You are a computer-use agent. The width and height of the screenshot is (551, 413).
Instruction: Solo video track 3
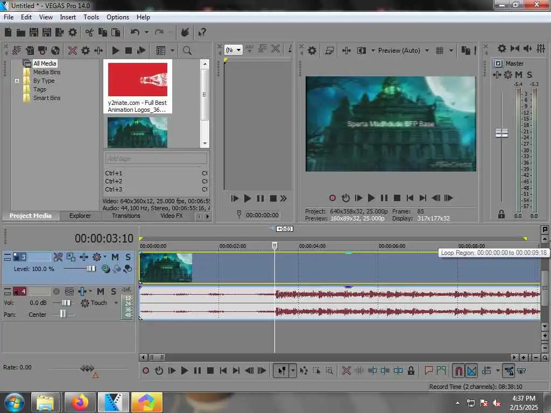point(128,257)
